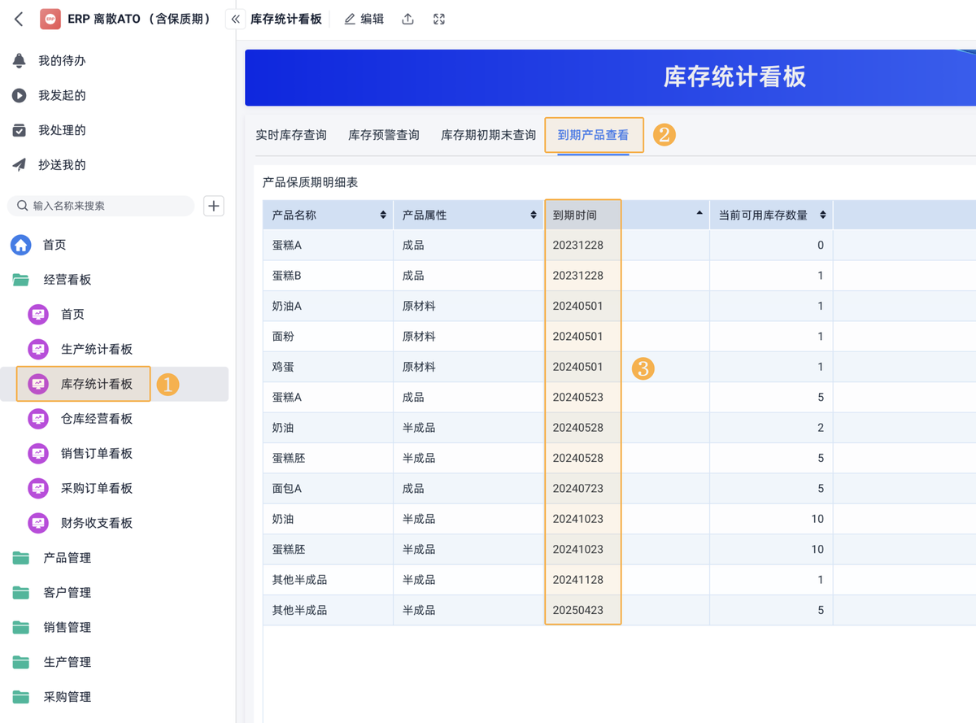Switch to 实时库存查询 tab
Screen dimensions: 976x723
click(x=291, y=135)
